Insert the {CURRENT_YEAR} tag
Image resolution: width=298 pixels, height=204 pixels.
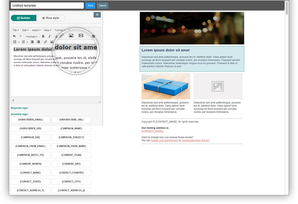pyautogui.click(x=71, y=155)
